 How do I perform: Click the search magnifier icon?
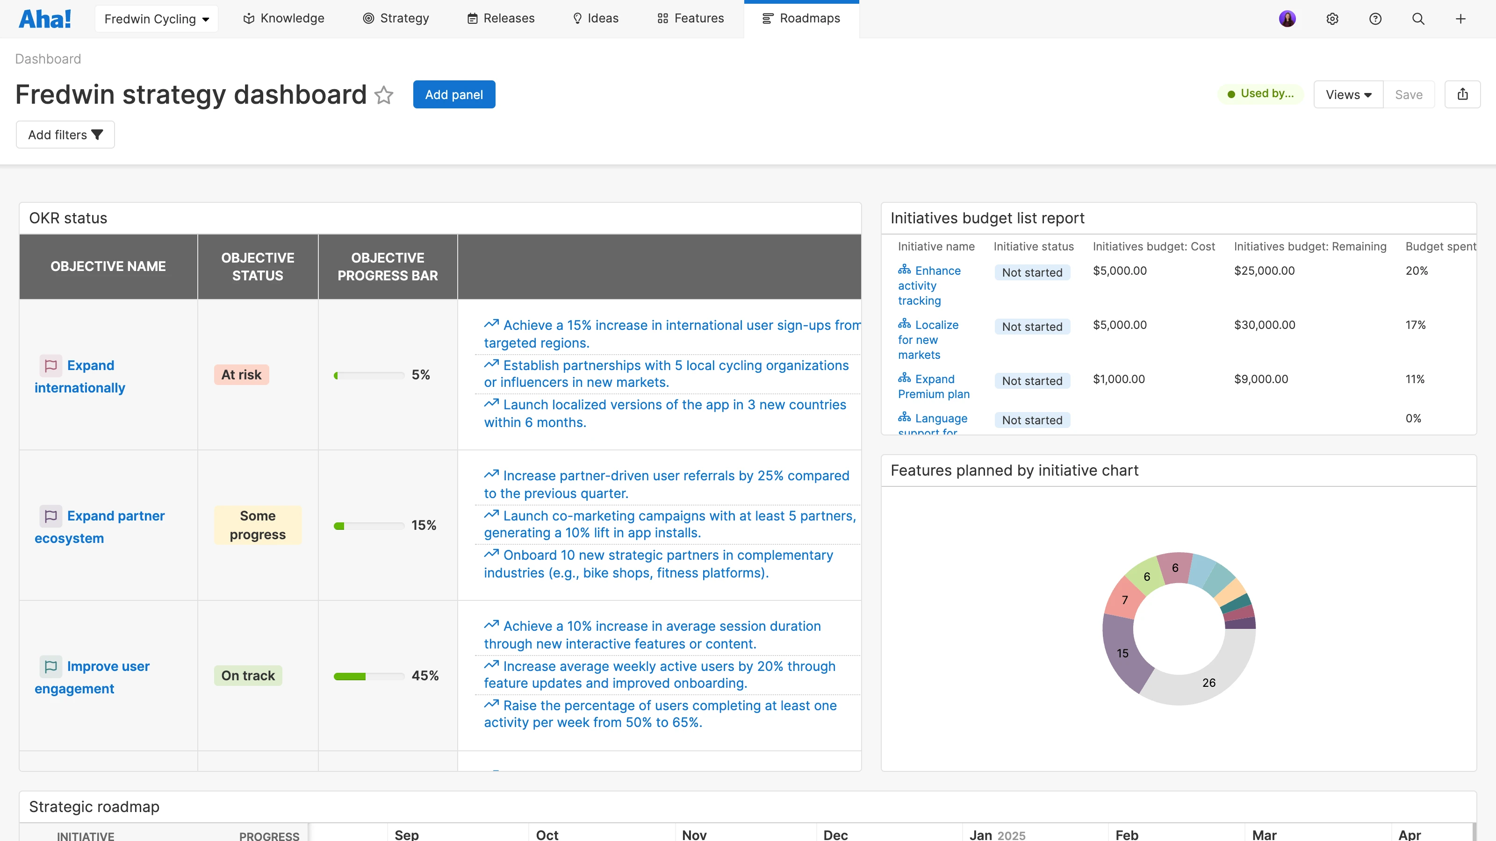pyautogui.click(x=1418, y=19)
